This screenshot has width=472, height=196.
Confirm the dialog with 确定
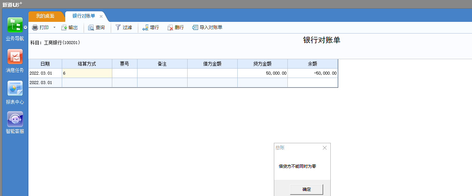tap(306, 189)
